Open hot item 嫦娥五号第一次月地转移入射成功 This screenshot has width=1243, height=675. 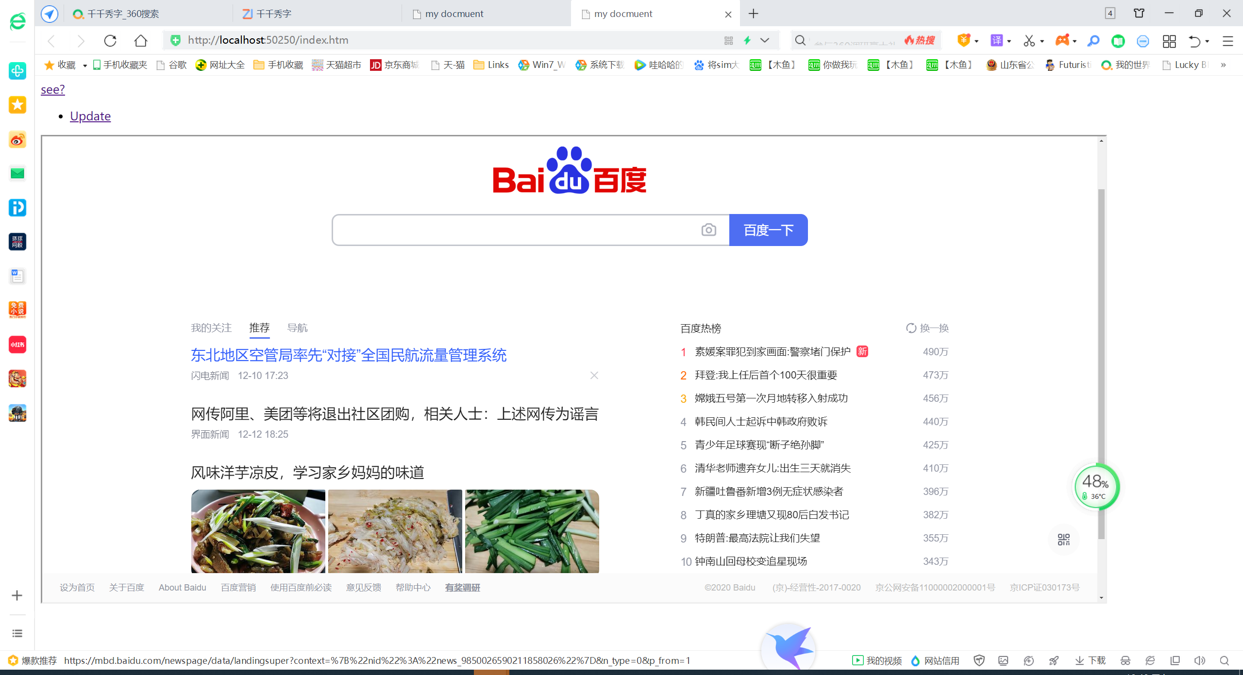pyautogui.click(x=771, y=398)
